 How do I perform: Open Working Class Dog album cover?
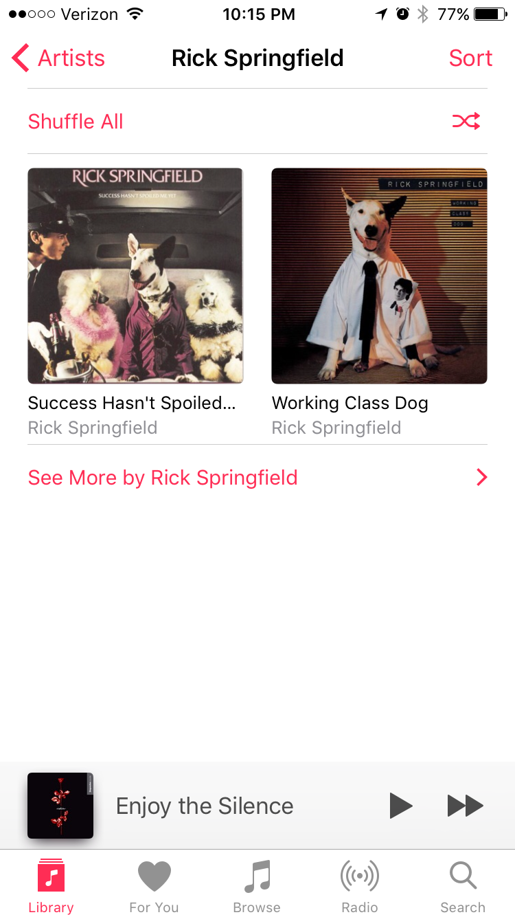[x=379, y=276]
